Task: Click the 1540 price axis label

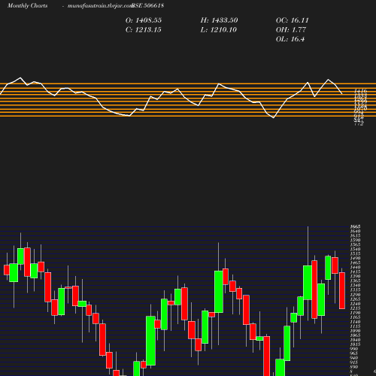Action: [x=356, y=249]
